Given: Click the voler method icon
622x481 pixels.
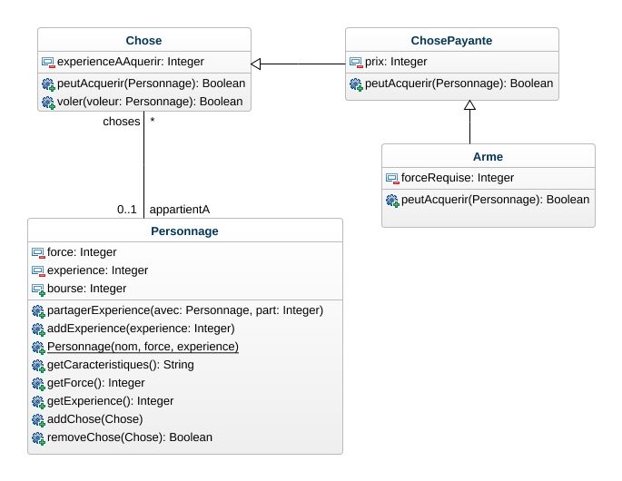Looking at the screenshot, I should click(x=48, y=101).
